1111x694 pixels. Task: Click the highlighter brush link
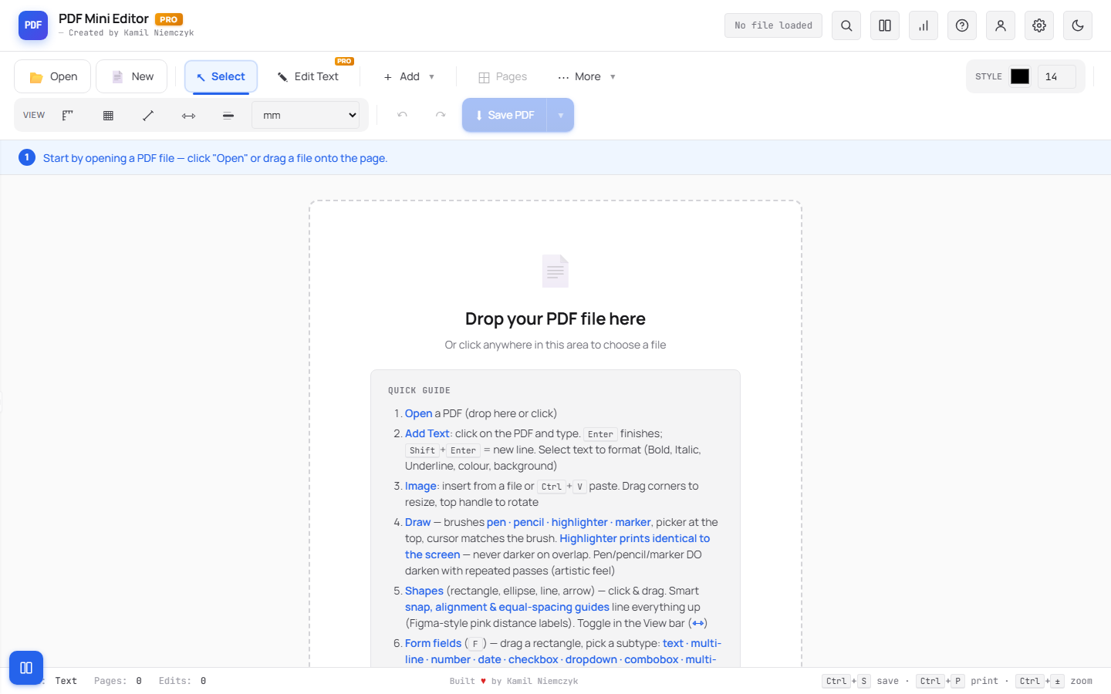click(579, 522)
